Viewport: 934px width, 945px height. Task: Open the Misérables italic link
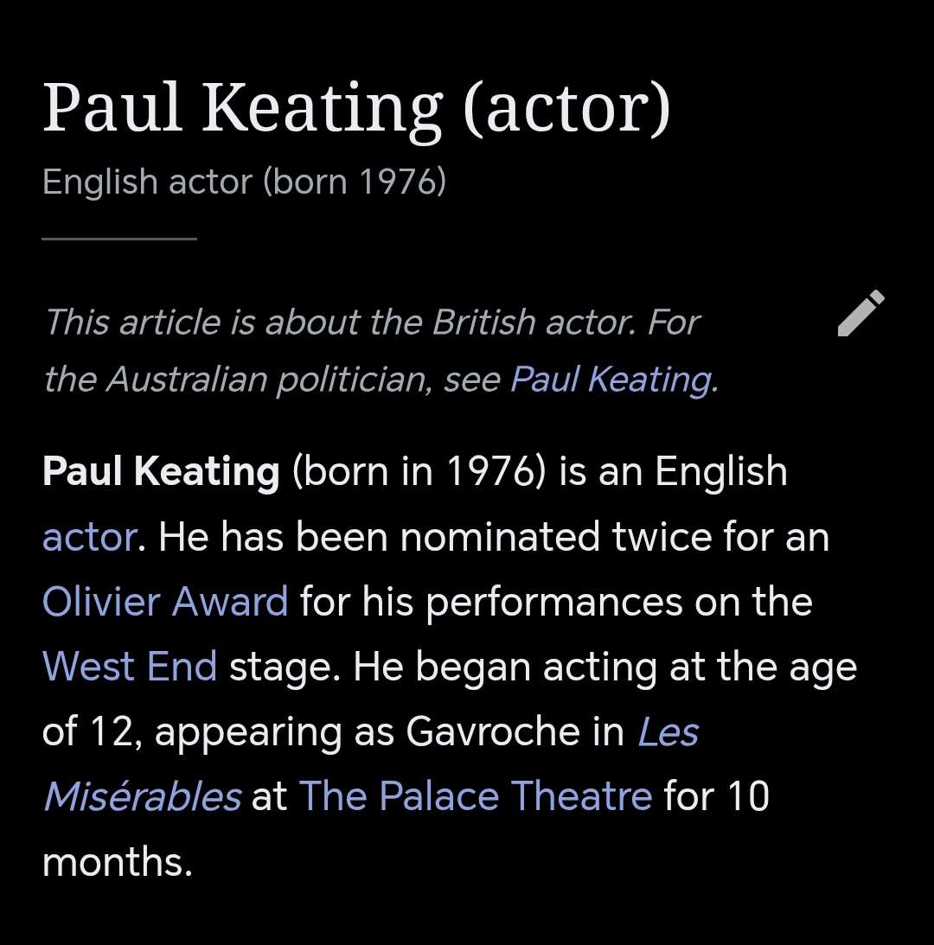(142, 796)
